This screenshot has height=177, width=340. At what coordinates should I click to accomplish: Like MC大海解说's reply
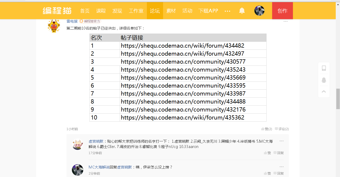[267, 173]
